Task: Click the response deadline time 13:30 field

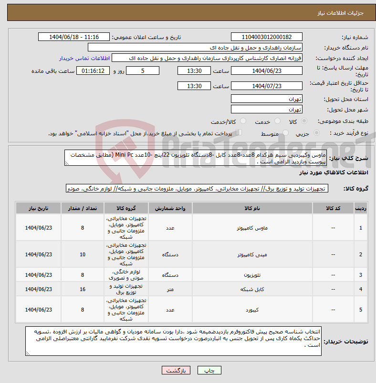Action: [x=194, y=71]
